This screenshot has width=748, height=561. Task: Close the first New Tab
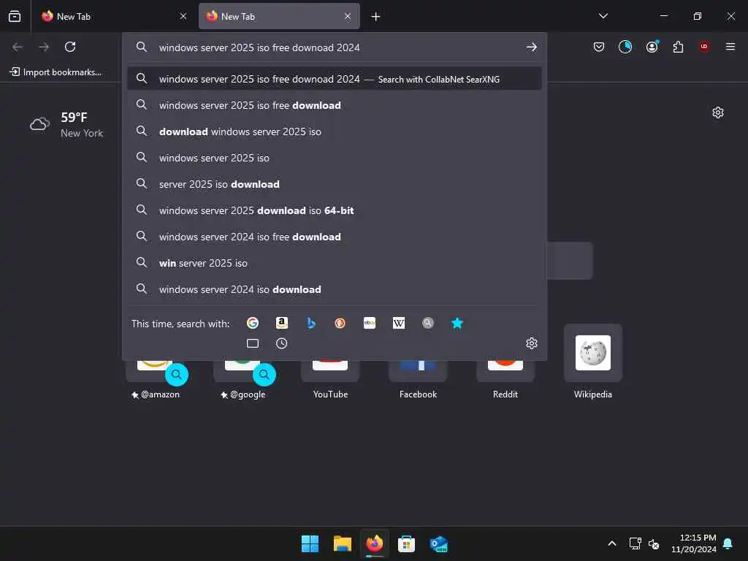tap(183, 16)
